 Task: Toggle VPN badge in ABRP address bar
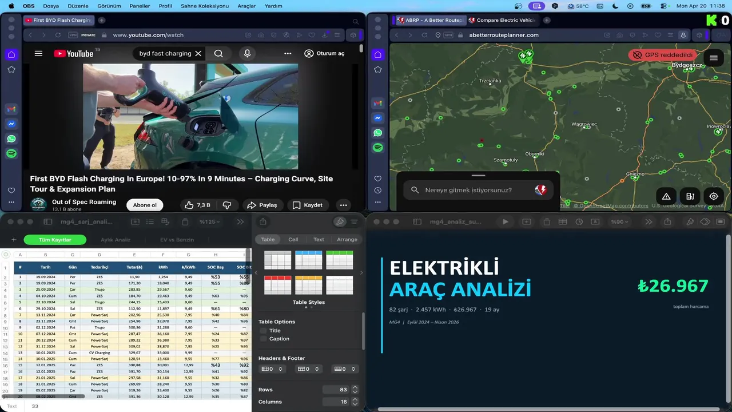448,35
